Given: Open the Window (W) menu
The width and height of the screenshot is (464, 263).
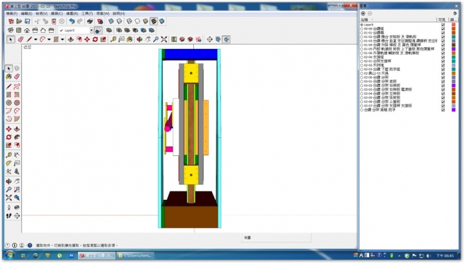Looking at the screenshot, I should point(102,14).
